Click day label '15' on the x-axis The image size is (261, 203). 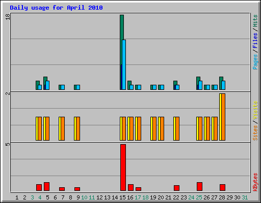coord(122,197)
